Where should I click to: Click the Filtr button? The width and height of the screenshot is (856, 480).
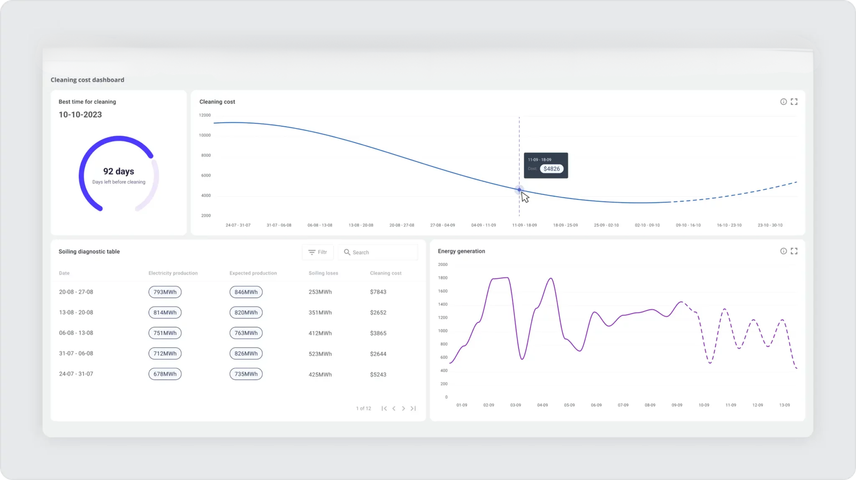coord(318,252)
